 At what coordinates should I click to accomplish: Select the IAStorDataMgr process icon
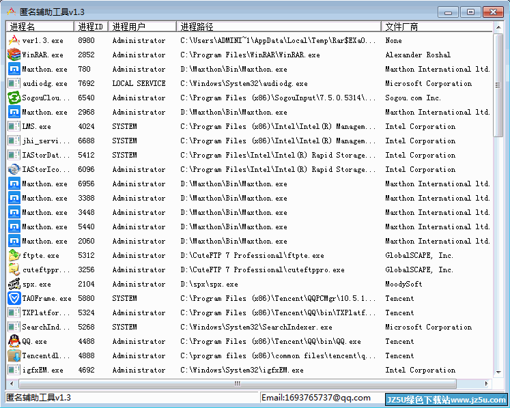[x=14, y=155]
